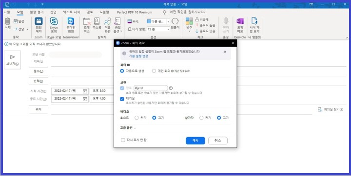Click the 초대 취소 icon
This screenshot has height=176, width=351.
(87, 25)
